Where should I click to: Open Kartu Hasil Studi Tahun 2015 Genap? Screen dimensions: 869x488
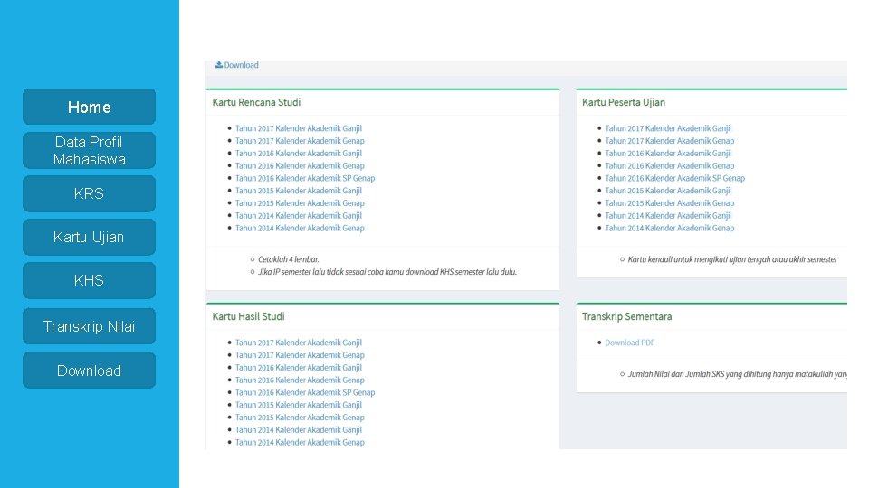pyautogui.click(x=300, y=418)
